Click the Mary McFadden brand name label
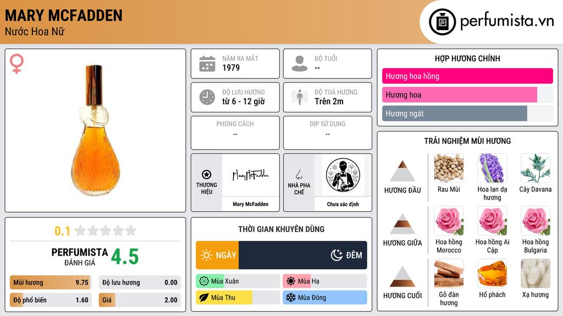Screen dimensions: 563x316 pos(250,204)
